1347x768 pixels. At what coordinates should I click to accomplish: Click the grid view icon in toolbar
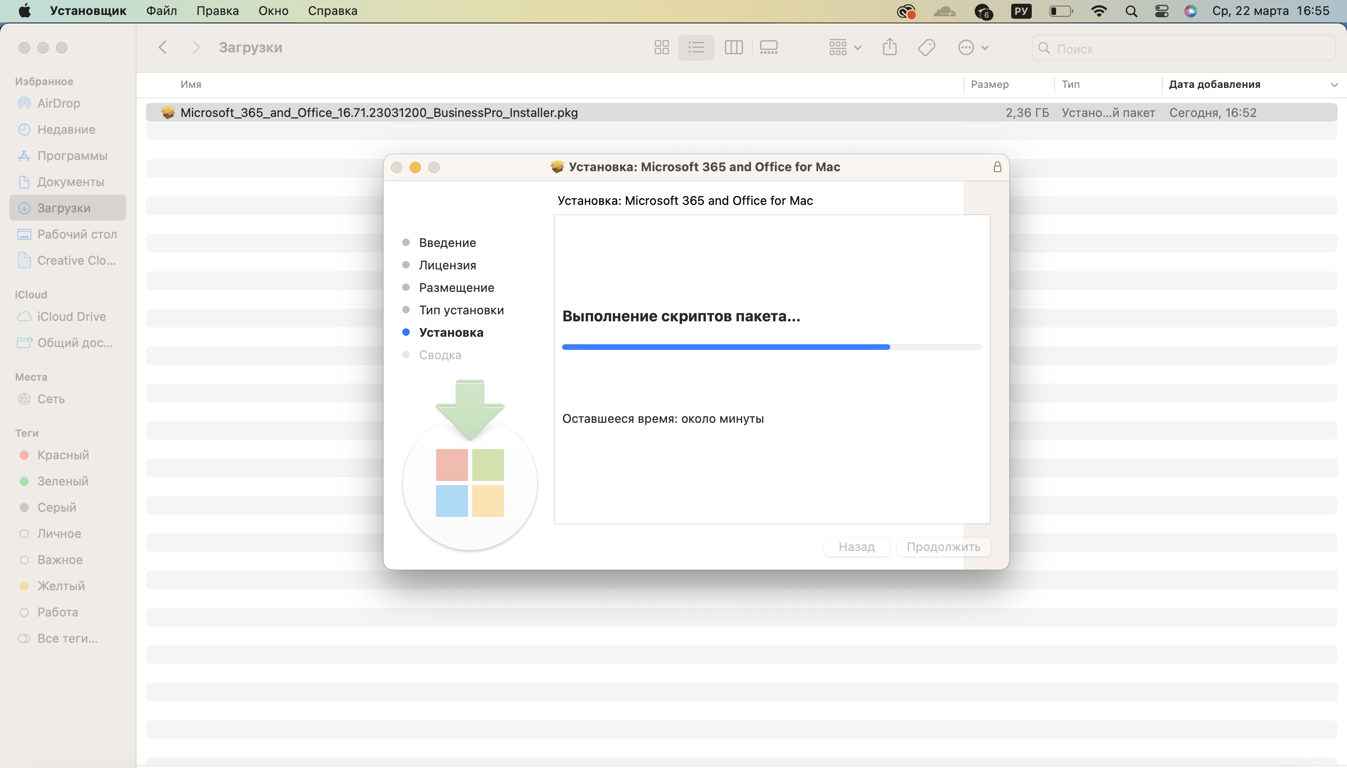click(661, 47)
